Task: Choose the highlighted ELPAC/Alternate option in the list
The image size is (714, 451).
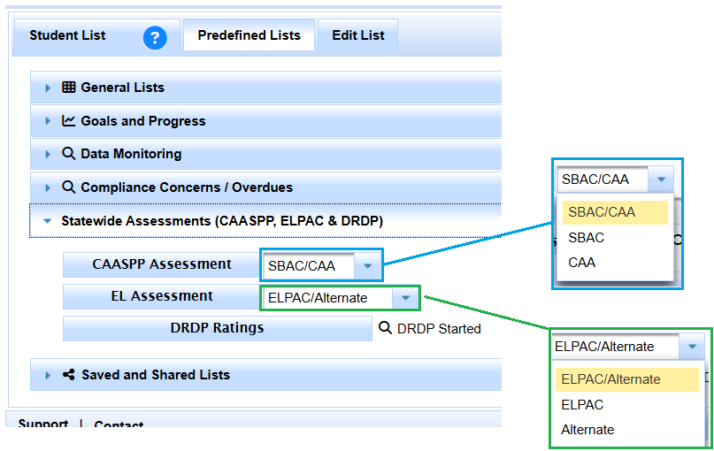Action: tap(627, 379)
